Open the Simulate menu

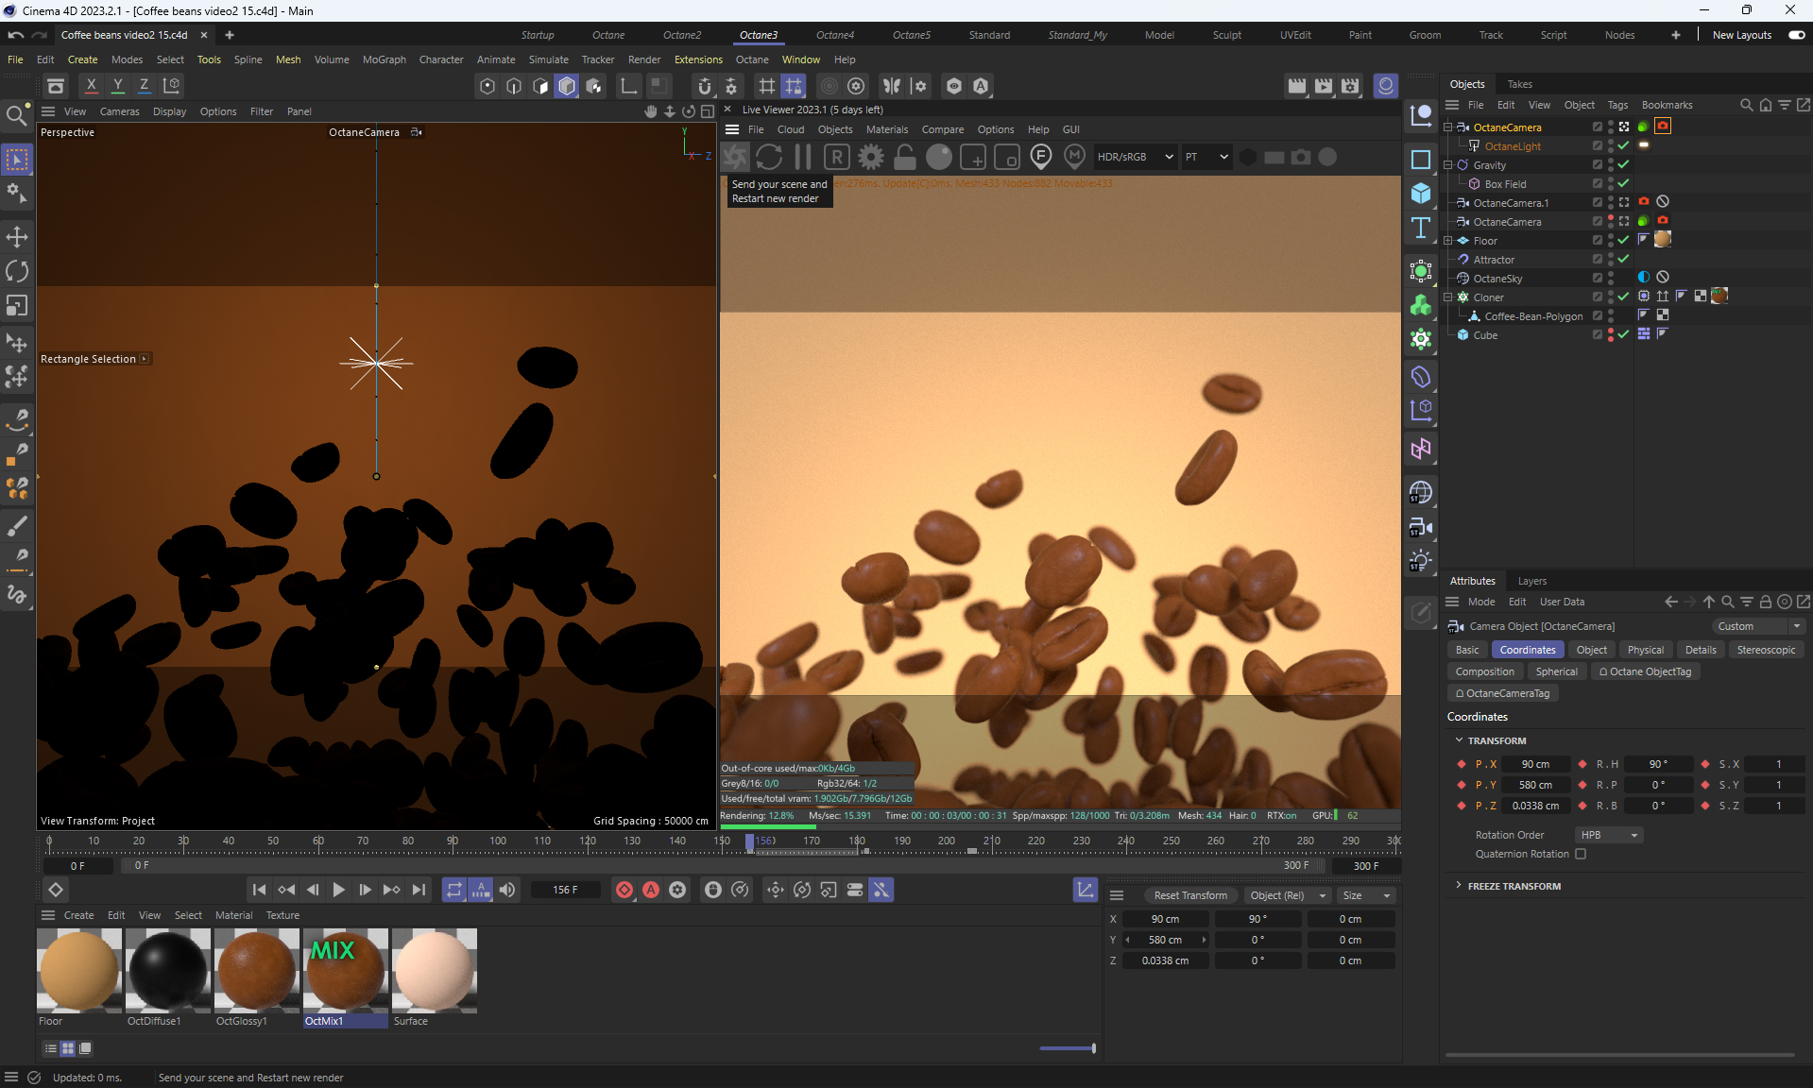[548, 59]
